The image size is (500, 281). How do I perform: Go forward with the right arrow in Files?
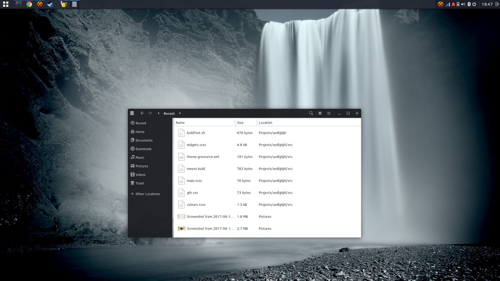(150, 113)
